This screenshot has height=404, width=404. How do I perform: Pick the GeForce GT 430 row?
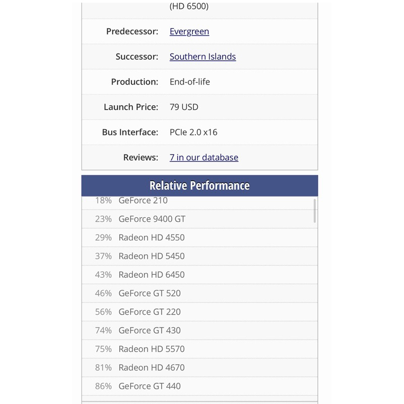click(x=149, y=330)
